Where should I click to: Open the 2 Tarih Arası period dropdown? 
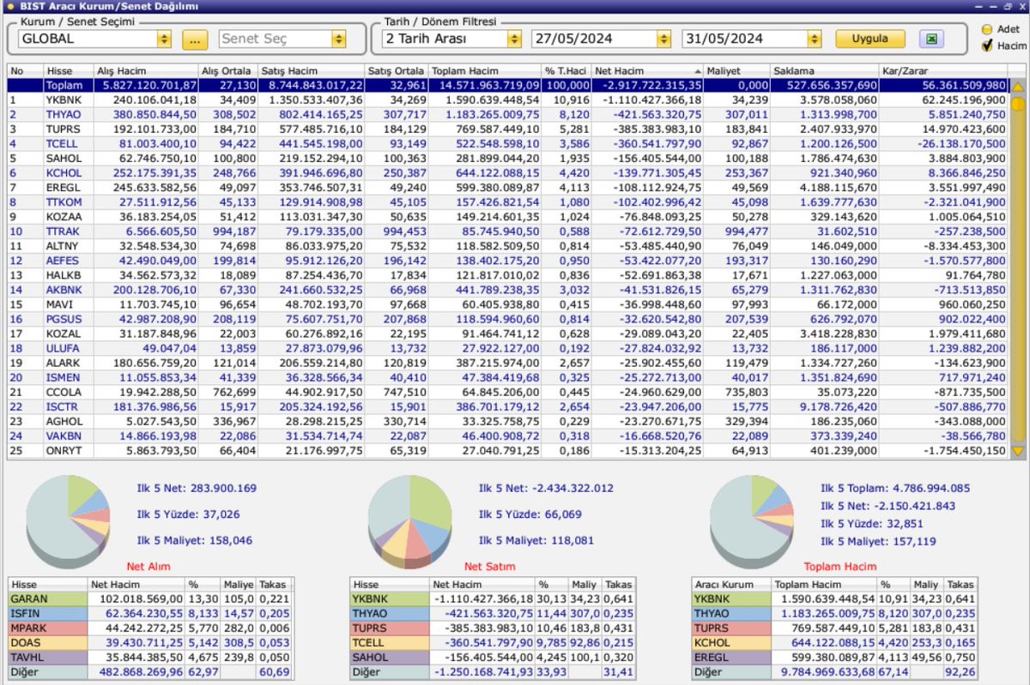click(x=514, y=39)
